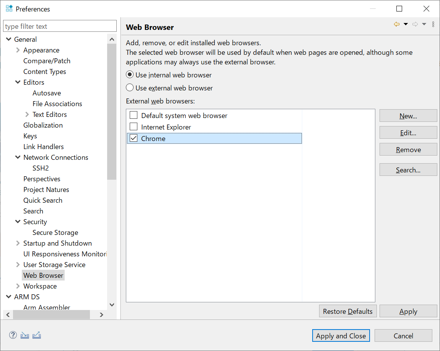440x351 pixels.
Task: Click the tree vertical scrollbar thumb
Action: (112, 111)
